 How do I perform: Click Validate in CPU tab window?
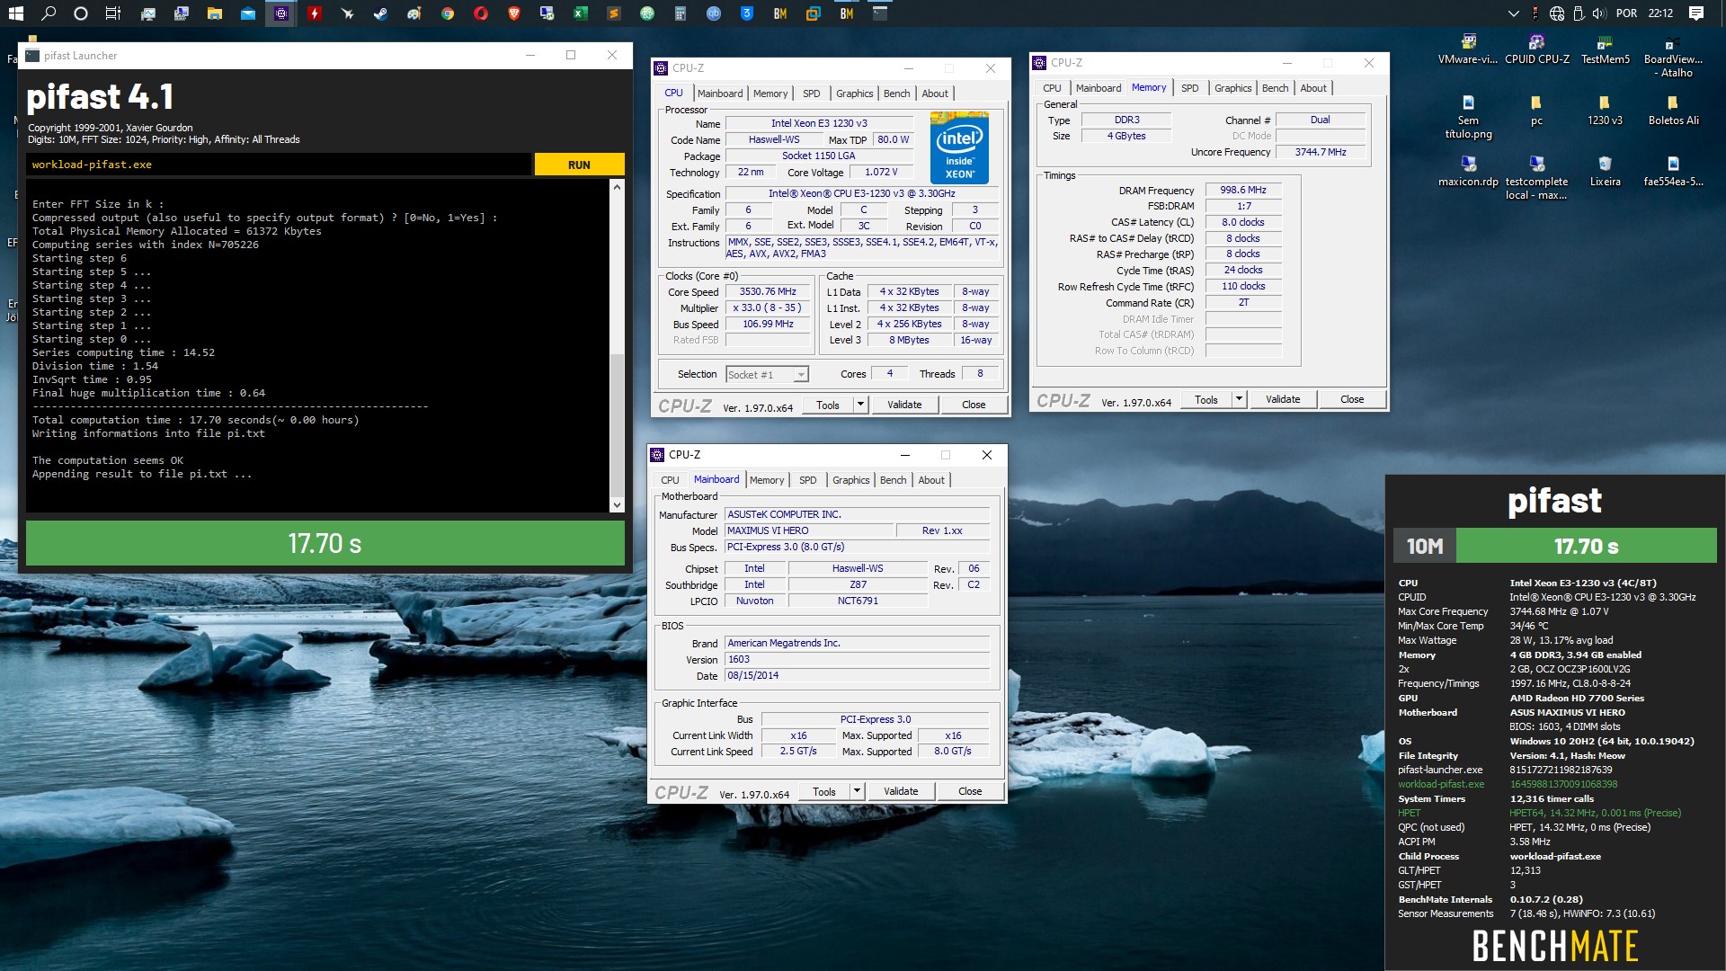[904, 405]
